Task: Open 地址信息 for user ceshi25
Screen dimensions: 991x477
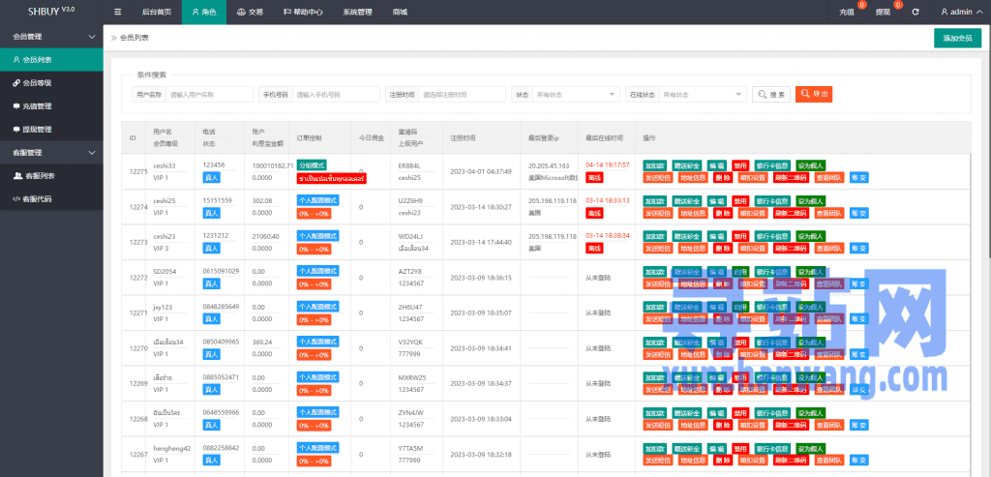Action: point(693,213)
